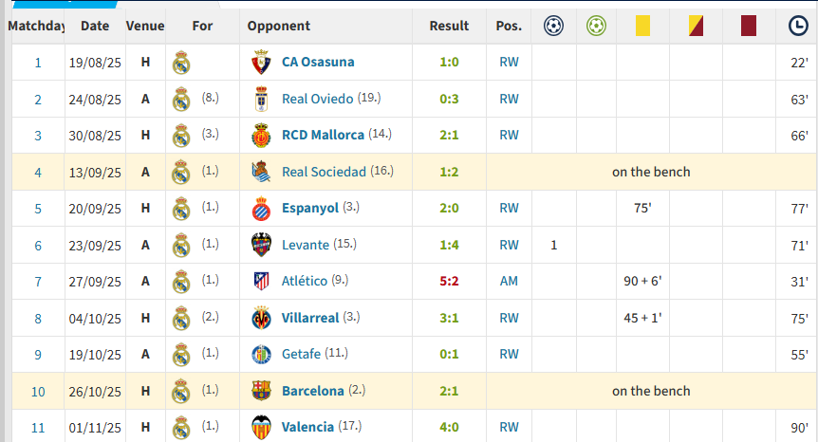Viewport: 818px width, 442px height.
Task: Click the Getafe club crest
Action: coord(261,354)
